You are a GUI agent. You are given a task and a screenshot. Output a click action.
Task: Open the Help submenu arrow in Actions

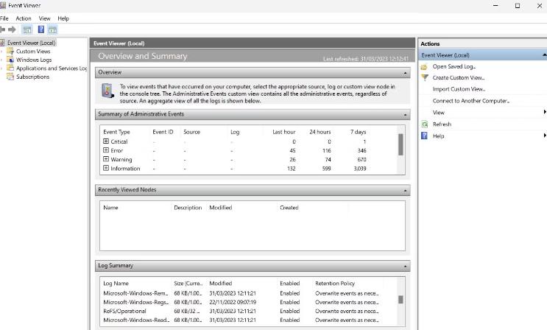(545, 135)
